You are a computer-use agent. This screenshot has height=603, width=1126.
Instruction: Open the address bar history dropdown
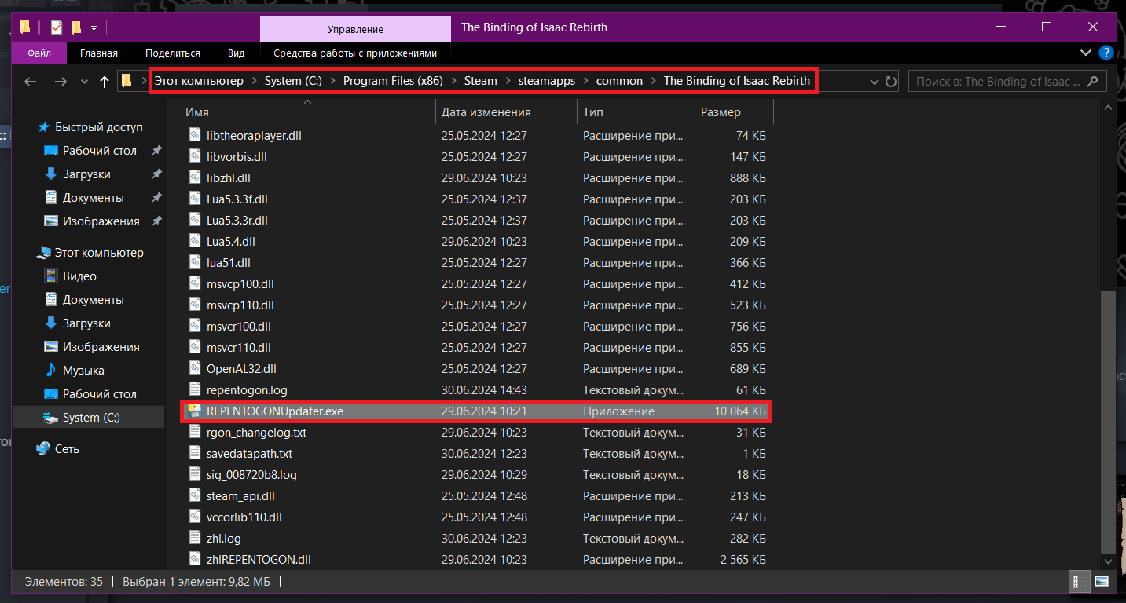click(x=875, y=82)
